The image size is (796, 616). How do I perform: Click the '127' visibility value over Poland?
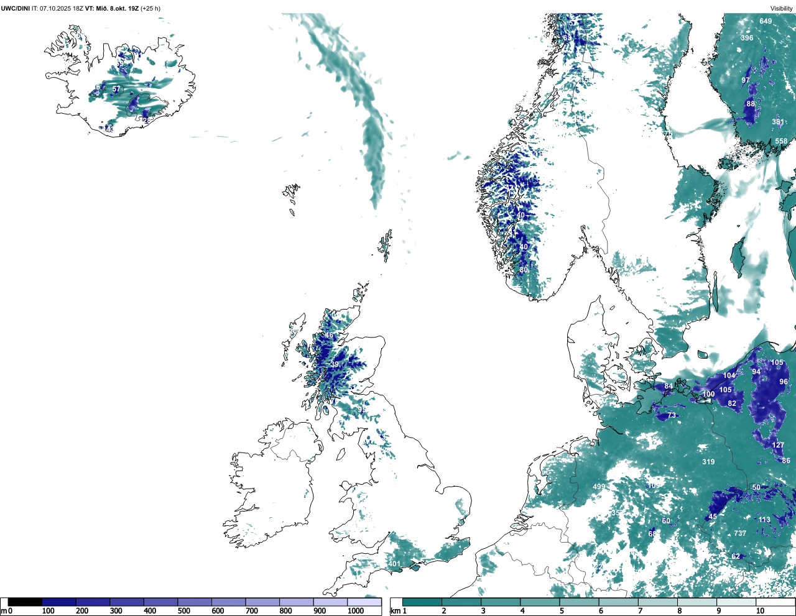pyautogui.click(x=778, y=446)
